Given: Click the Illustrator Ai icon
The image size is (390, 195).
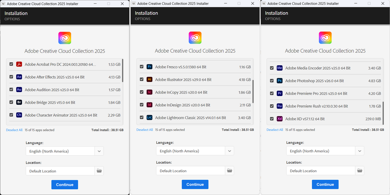Looking at the screenshot, I should pyautogui.click(x=149, y=80).
